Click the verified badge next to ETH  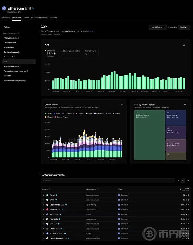coord(33,8)
